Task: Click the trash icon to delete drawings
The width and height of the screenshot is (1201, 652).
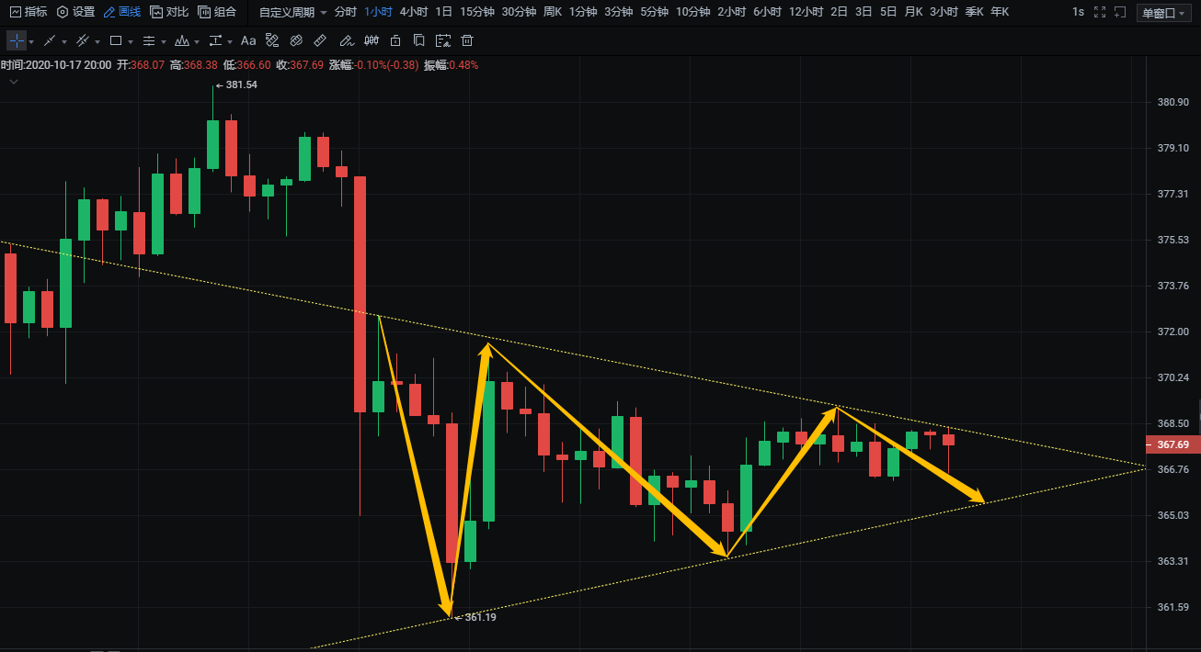Action: (467, 41)
